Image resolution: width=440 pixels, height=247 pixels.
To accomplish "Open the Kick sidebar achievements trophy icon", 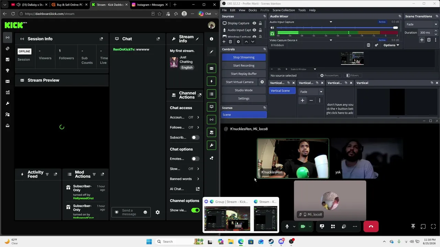I will coord(8,70).
